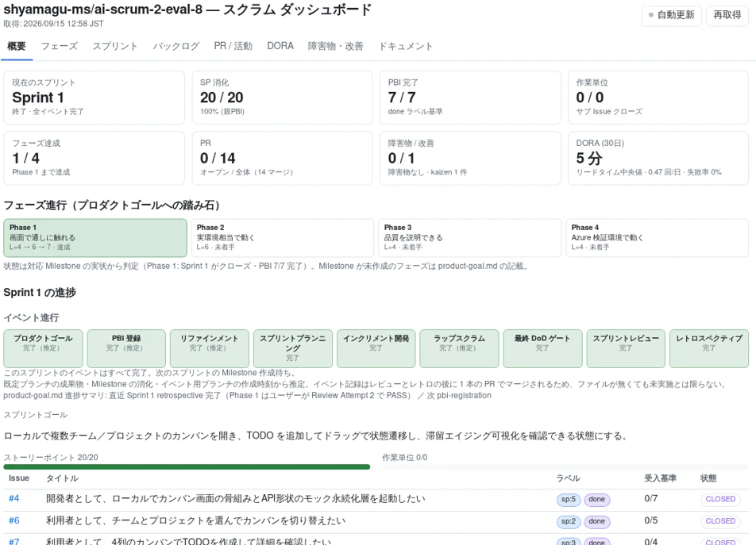Click the Issue column header

(19, 478)
